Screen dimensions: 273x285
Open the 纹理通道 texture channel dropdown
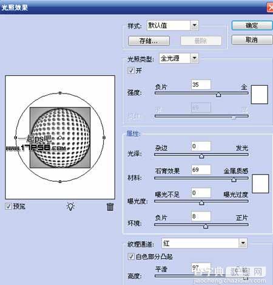(x=243, y=243)
